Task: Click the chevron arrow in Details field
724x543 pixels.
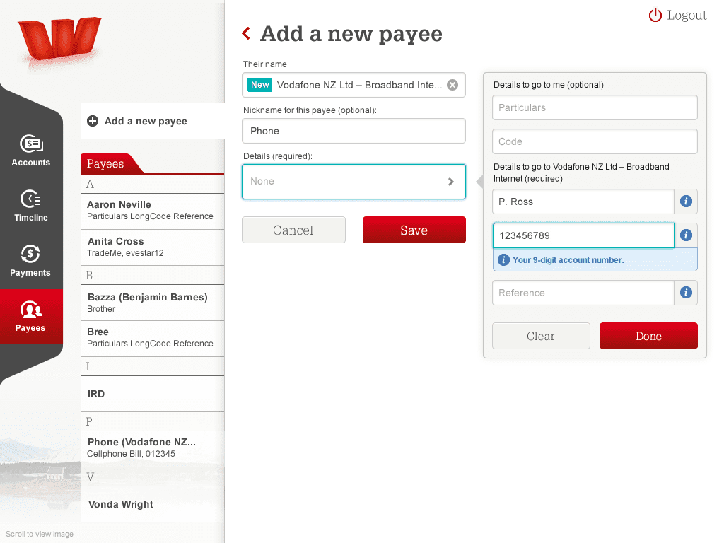Action: click(x=450, y=182)
